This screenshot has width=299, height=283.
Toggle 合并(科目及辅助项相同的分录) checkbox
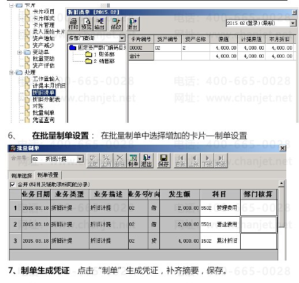pos(13,184)
